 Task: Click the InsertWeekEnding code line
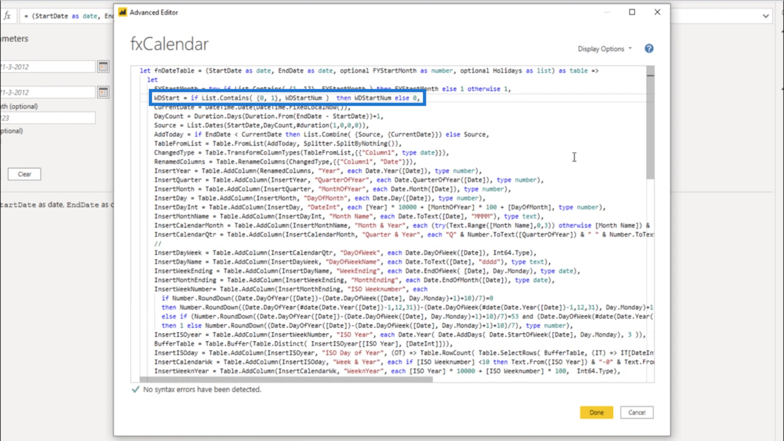point(367,271)
